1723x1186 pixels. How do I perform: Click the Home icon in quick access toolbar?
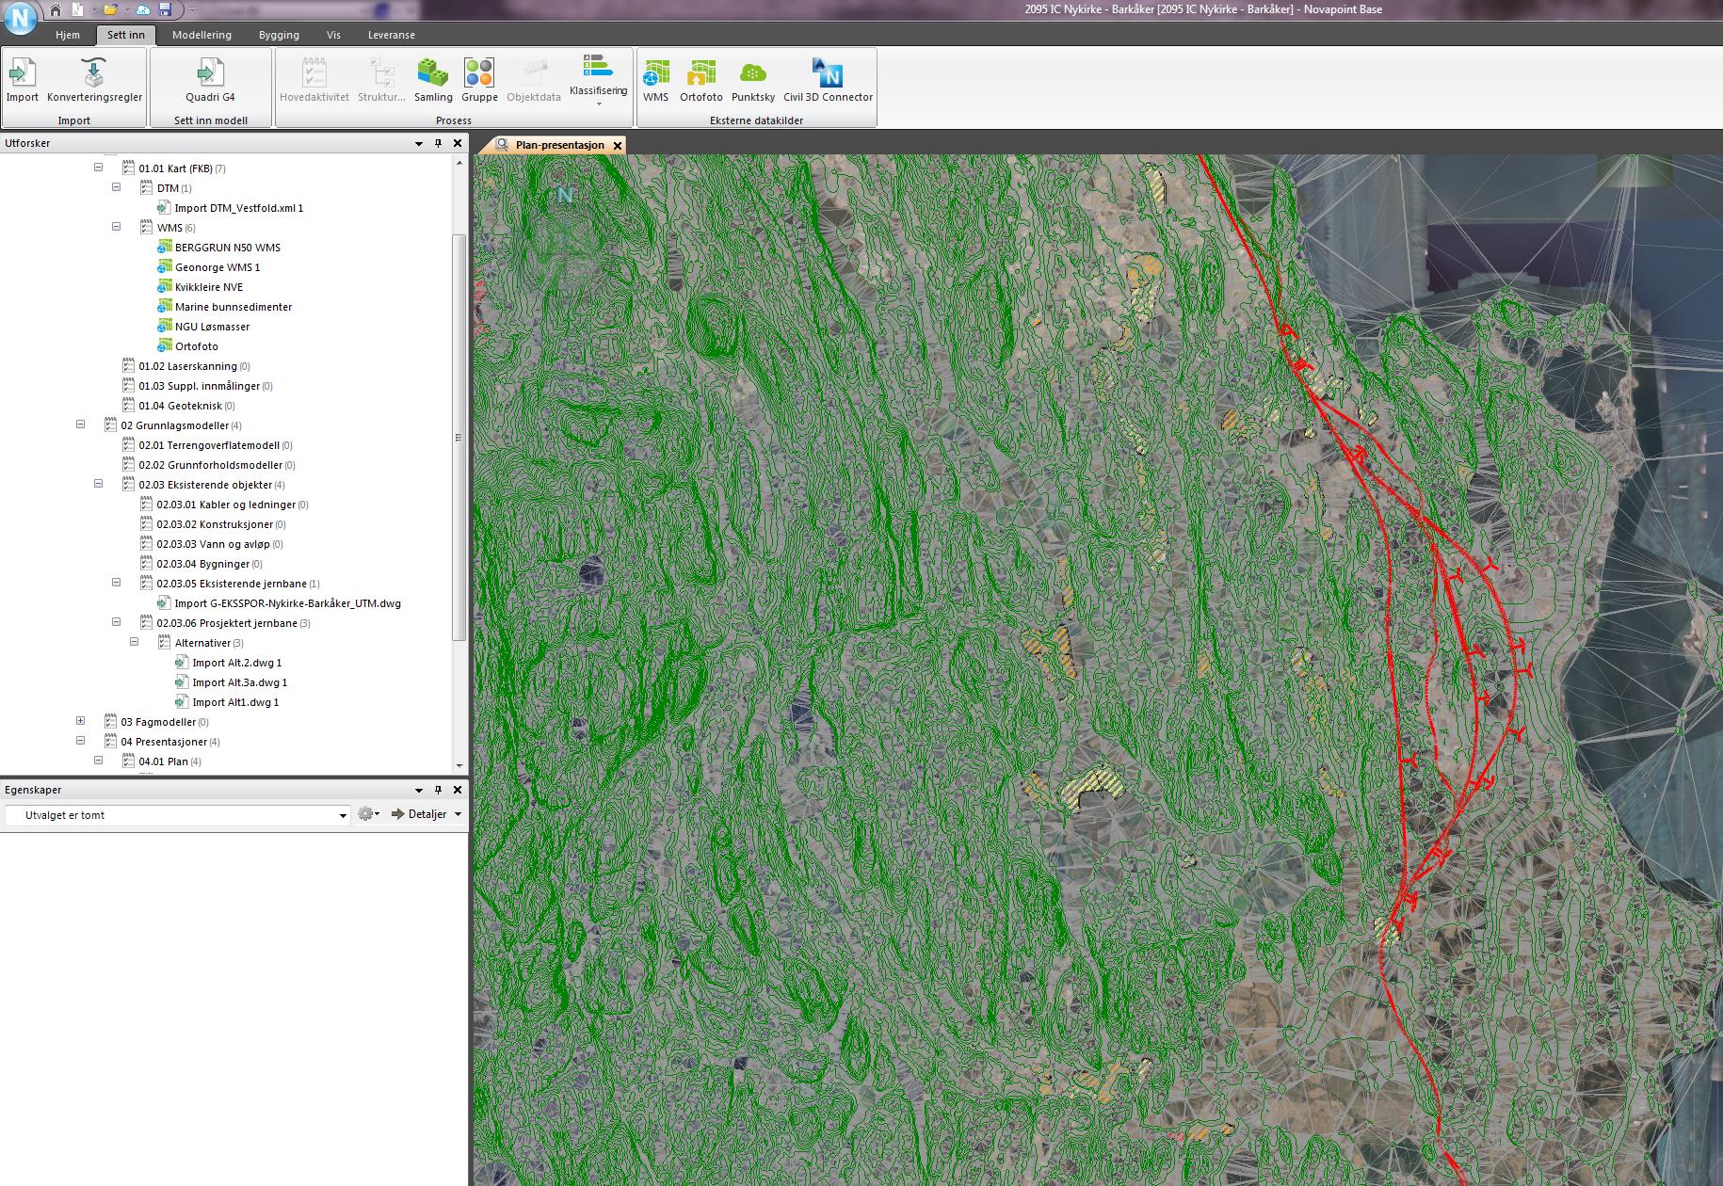[56, 9]
